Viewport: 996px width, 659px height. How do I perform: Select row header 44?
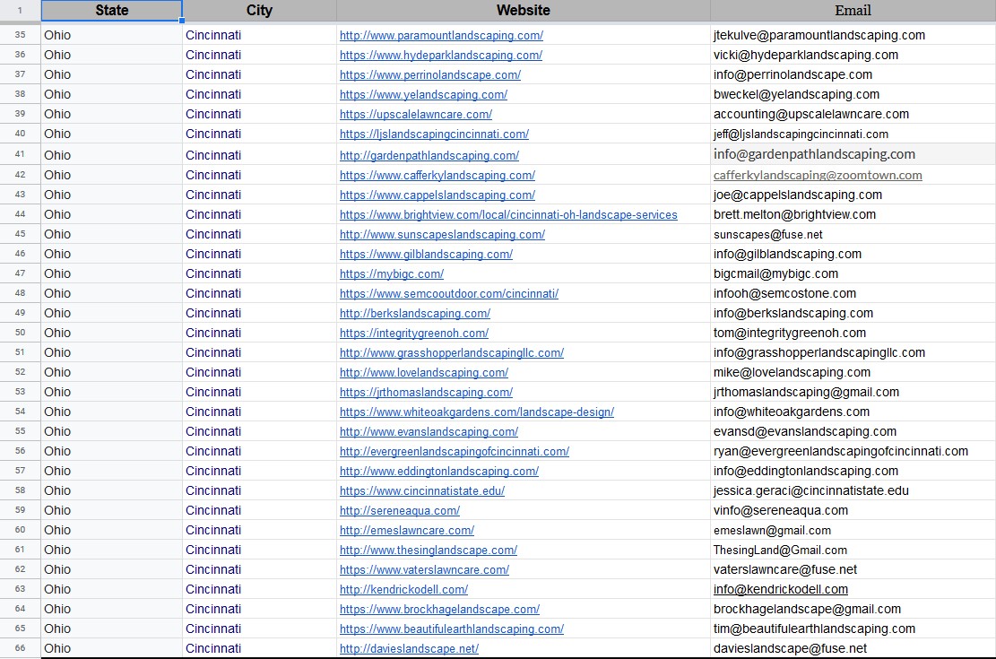(x=21, y=214)
